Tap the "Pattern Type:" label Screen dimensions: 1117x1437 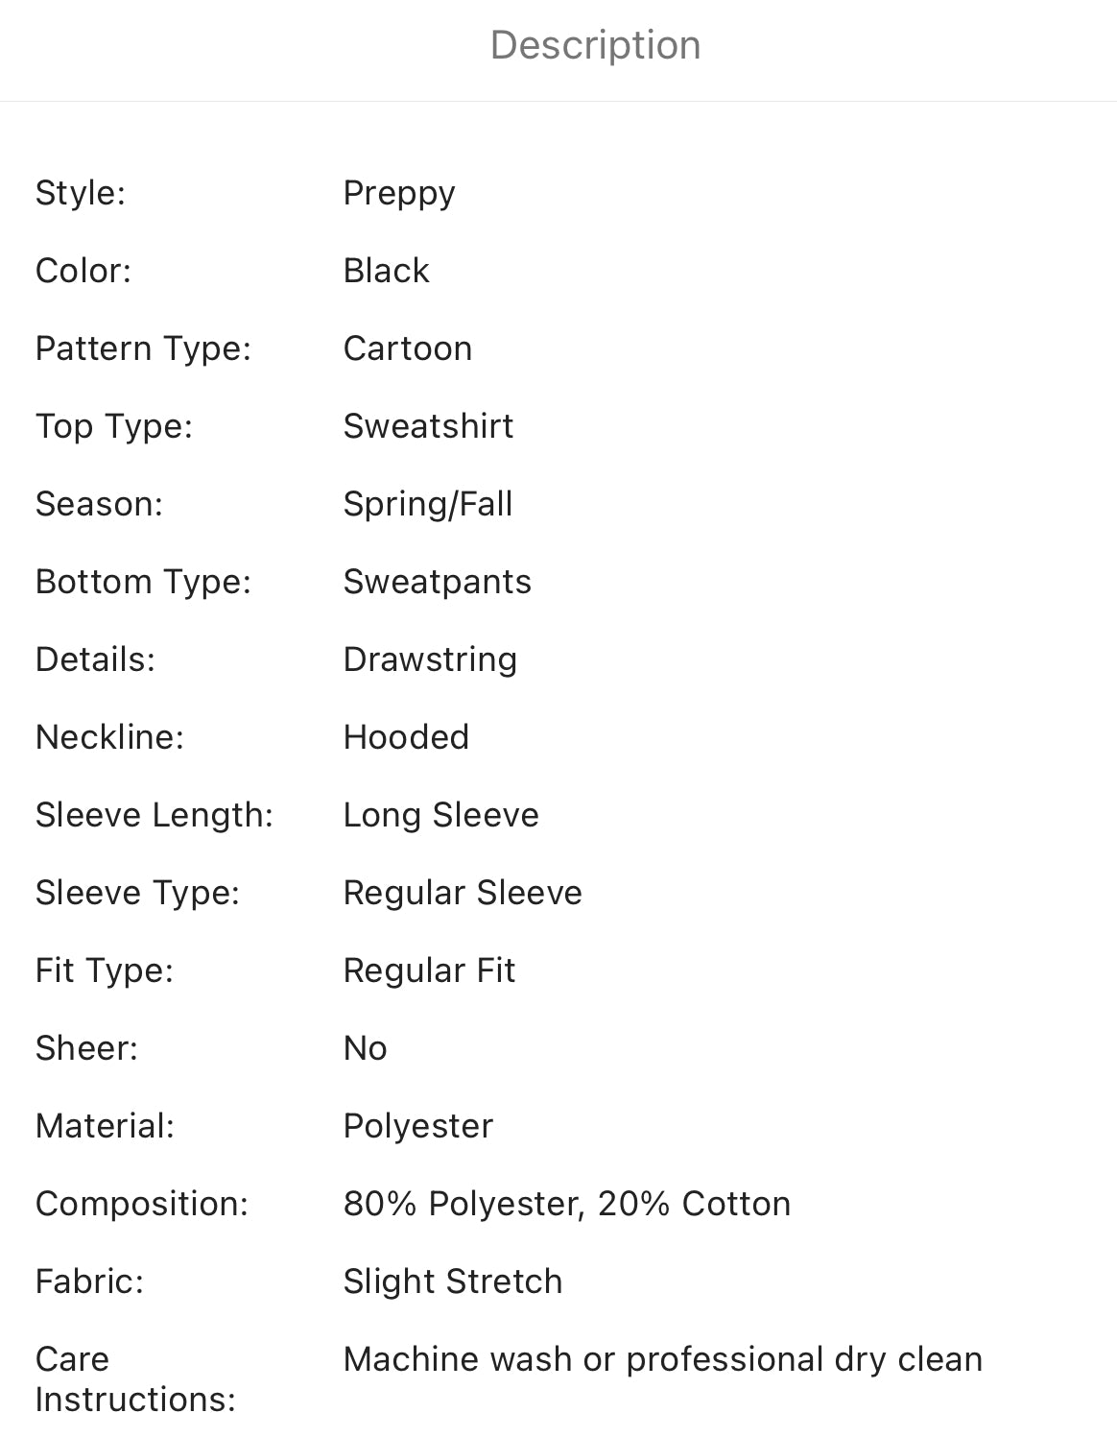click(x=143, y=348)
